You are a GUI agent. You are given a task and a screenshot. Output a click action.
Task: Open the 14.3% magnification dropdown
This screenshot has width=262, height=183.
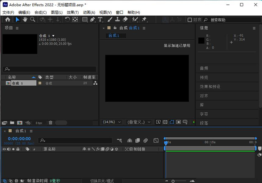(110, 122)
